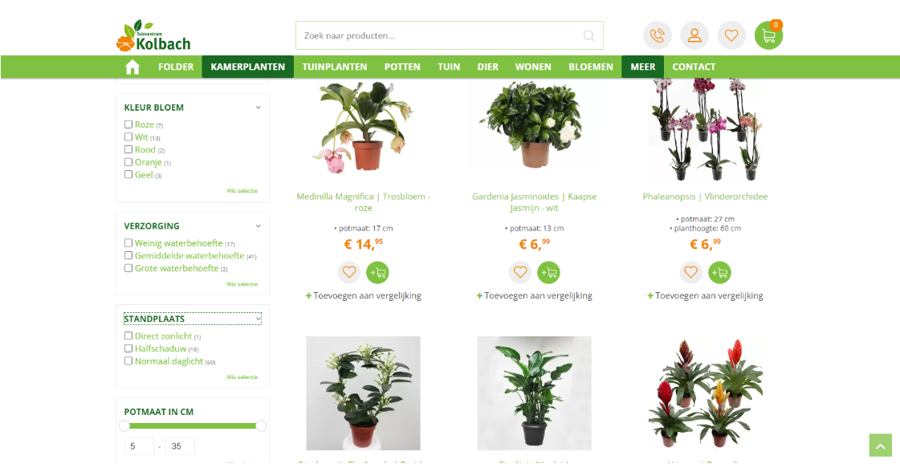Add Medinilla Magnifica to cart
The width and height of the screenshot is (900, 468).
click(x=377, y=272)
